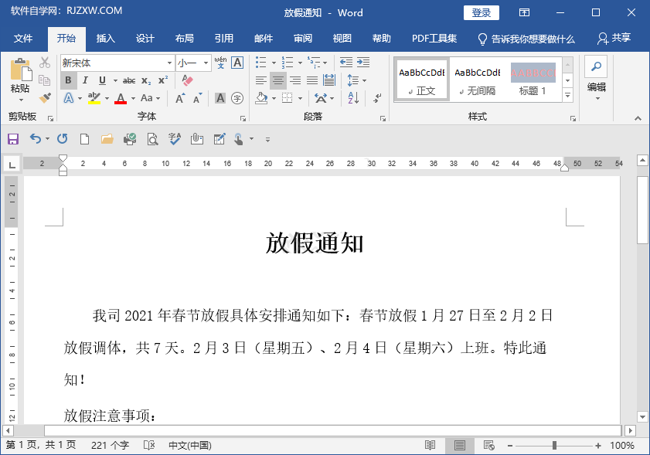
Task: Enable center paragraph alignment
Action: point(277,80)
